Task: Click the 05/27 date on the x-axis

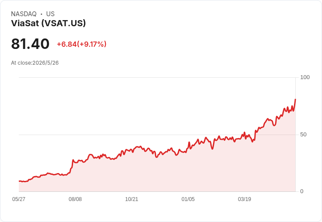Action: (x=19, y=199)
